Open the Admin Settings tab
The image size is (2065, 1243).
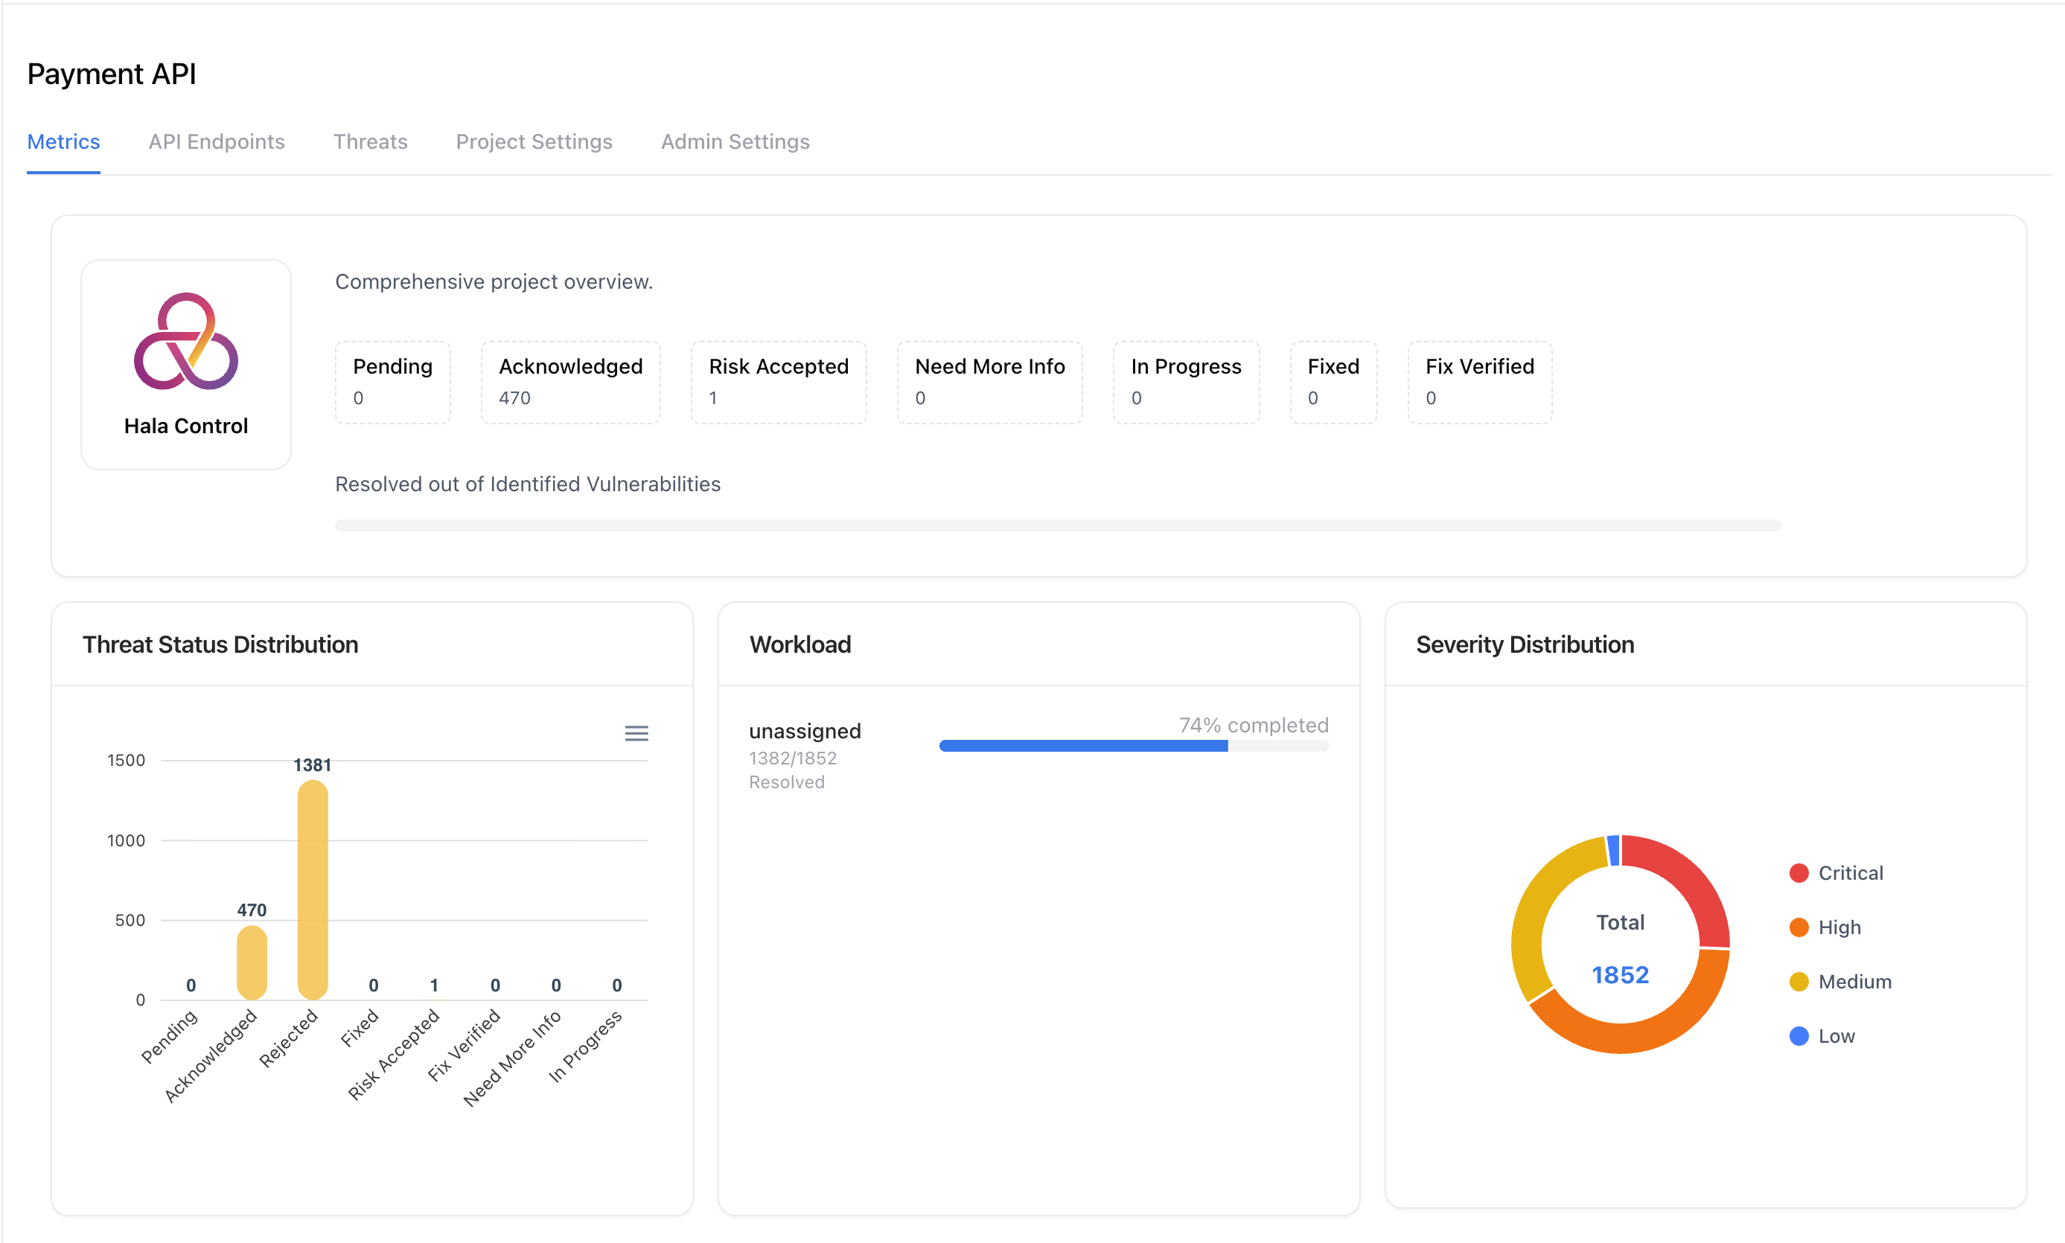(x=735, y=141)
